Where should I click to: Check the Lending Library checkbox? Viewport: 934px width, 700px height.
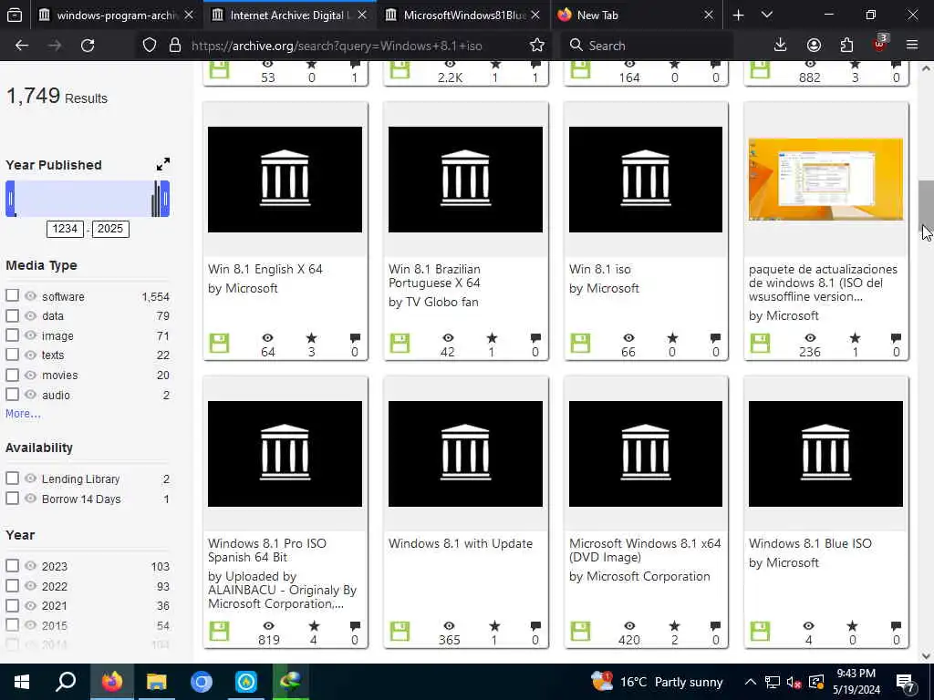click(x=12, y=478)
